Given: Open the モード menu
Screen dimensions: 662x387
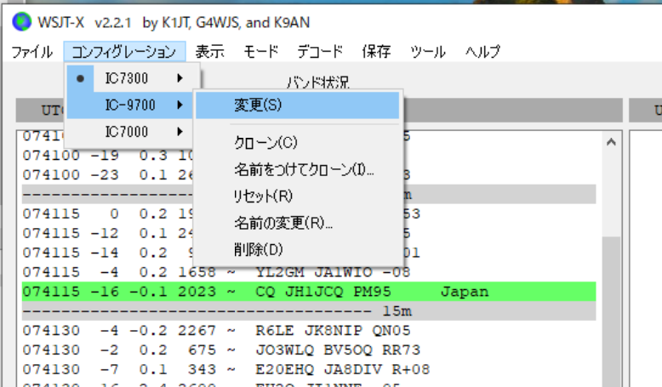Looking at the screenshot, I should [261, 52].
